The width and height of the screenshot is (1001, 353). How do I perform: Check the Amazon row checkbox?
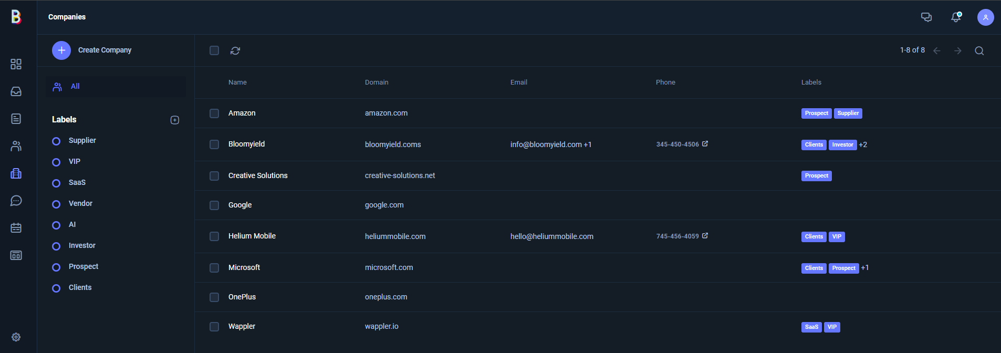tap(214, 113)
